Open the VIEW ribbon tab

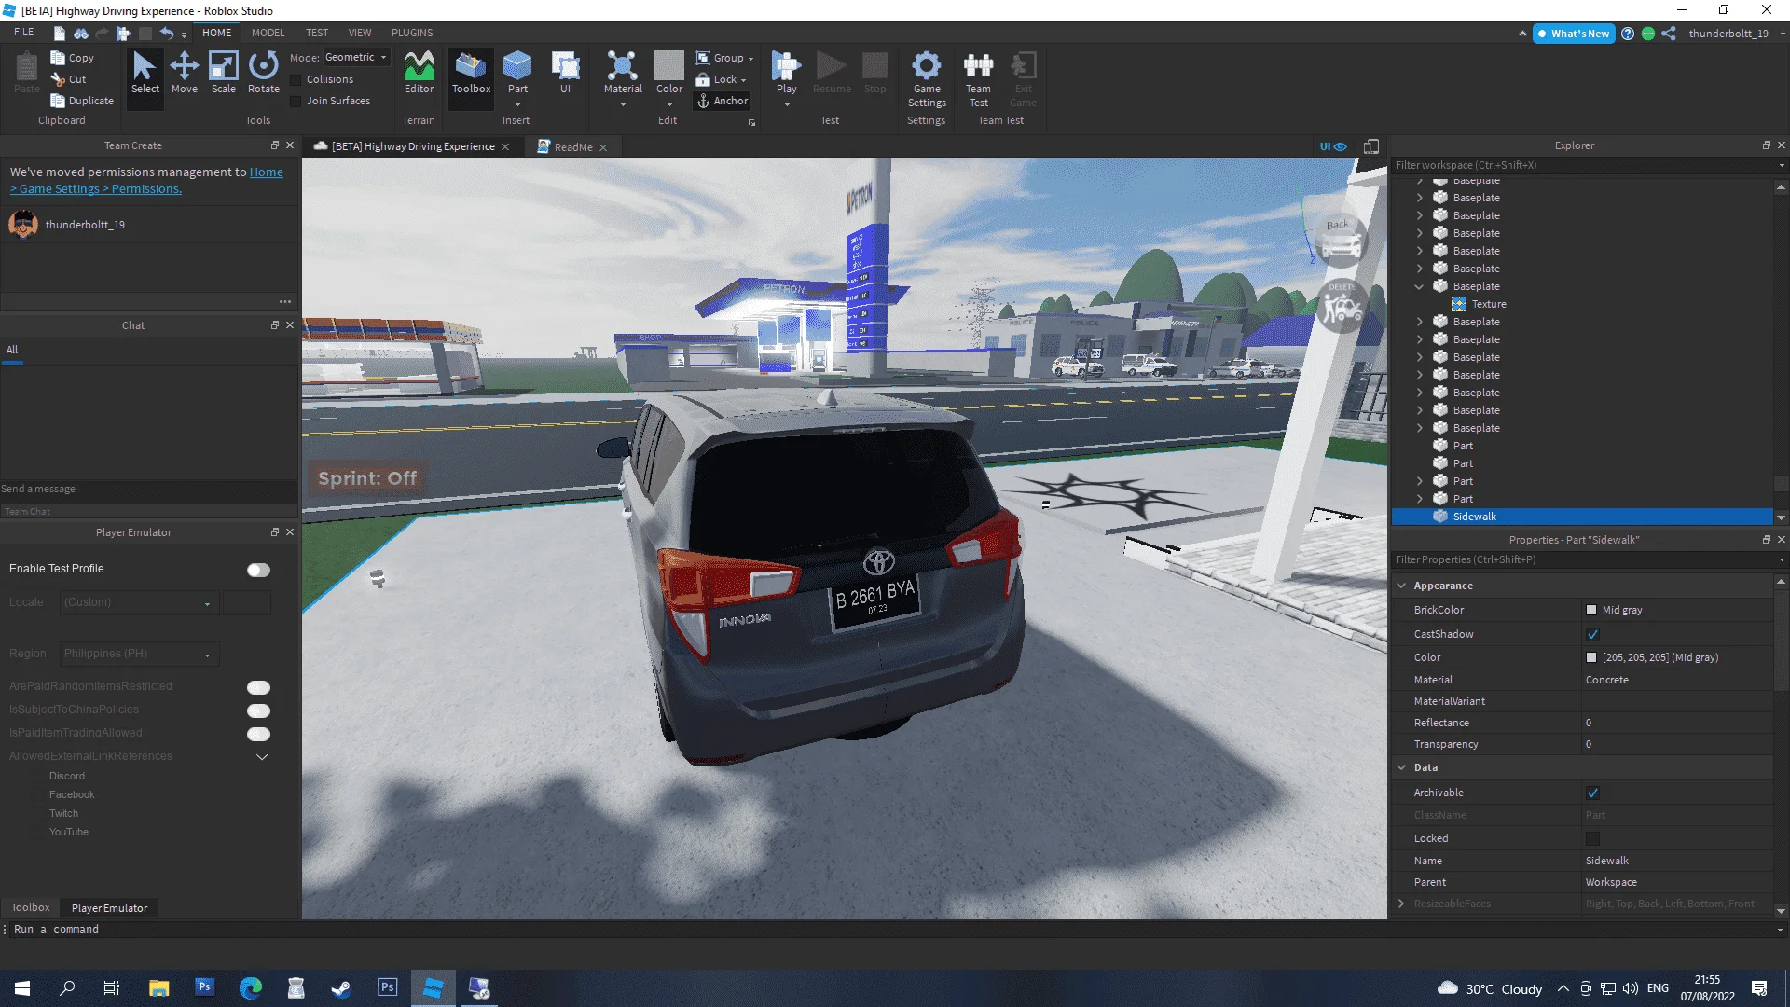point(360,33)
